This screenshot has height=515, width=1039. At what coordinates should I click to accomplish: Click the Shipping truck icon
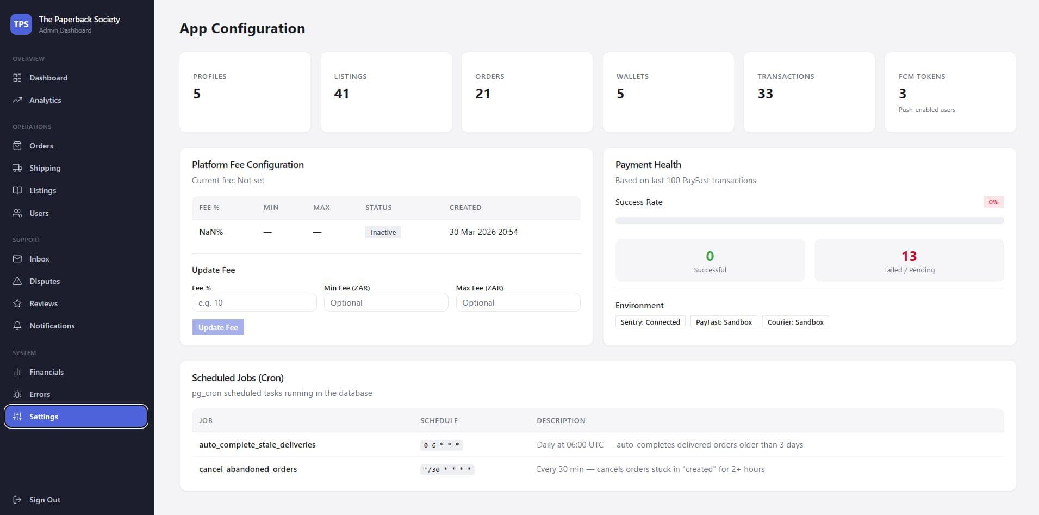click(17, 168)
